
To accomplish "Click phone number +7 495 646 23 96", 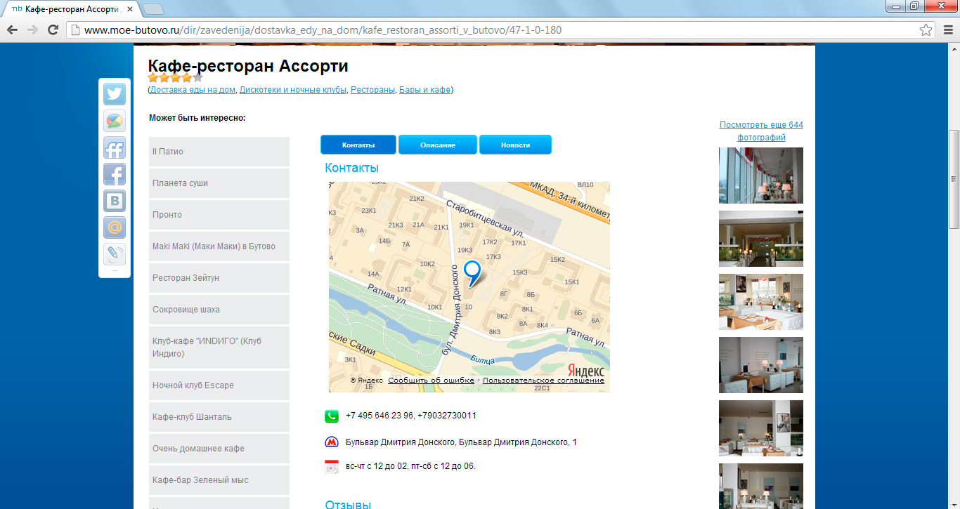I will (x=379, y=416).
